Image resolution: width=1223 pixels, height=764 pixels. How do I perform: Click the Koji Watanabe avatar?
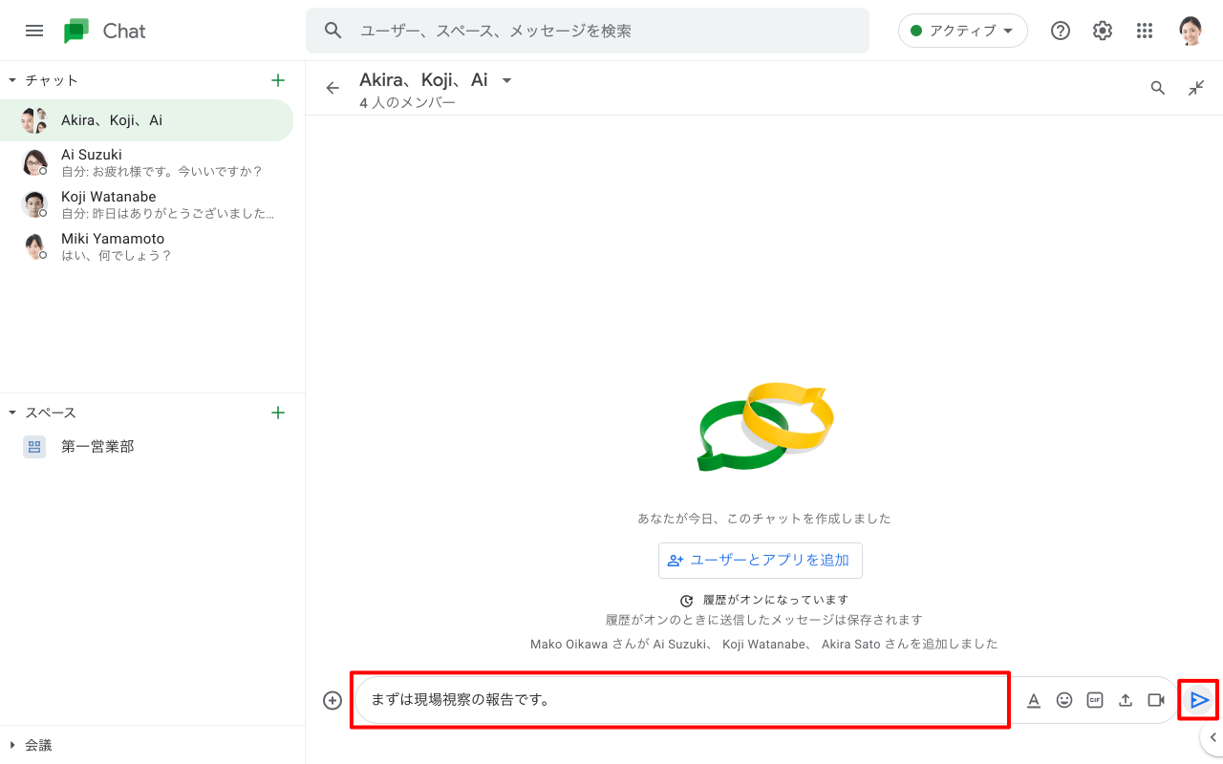(x=34, y=204)
